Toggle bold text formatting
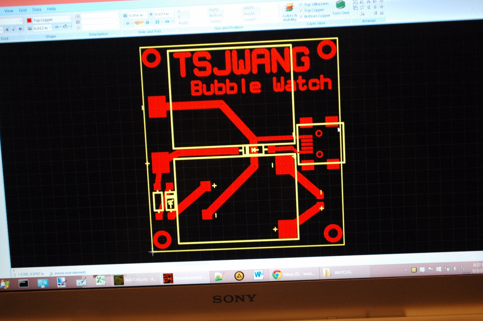The width and height of the screenshot is (483, 321). point(20,29)
